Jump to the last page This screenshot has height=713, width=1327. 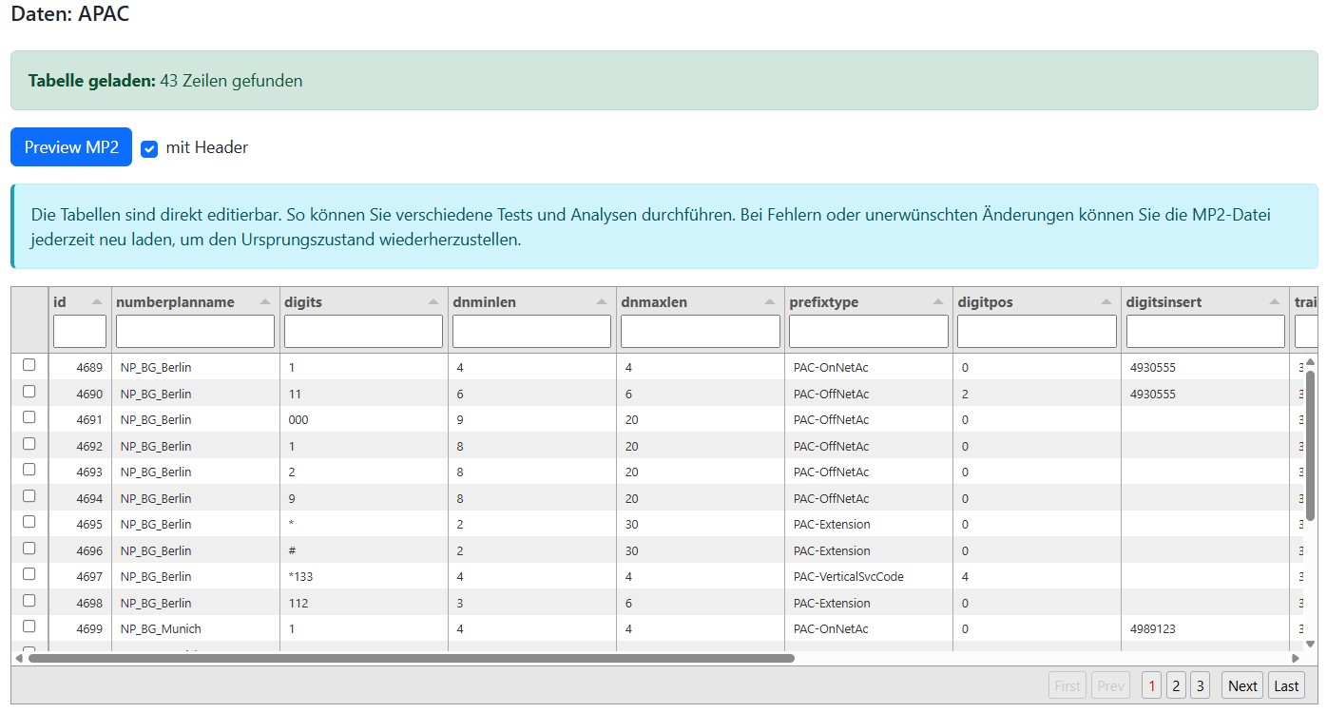pos(1286,684)
